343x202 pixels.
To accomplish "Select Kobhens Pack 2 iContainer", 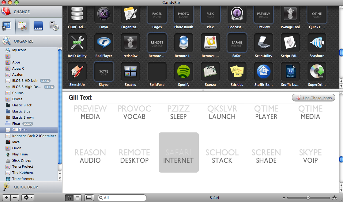I will pos(29,136).
